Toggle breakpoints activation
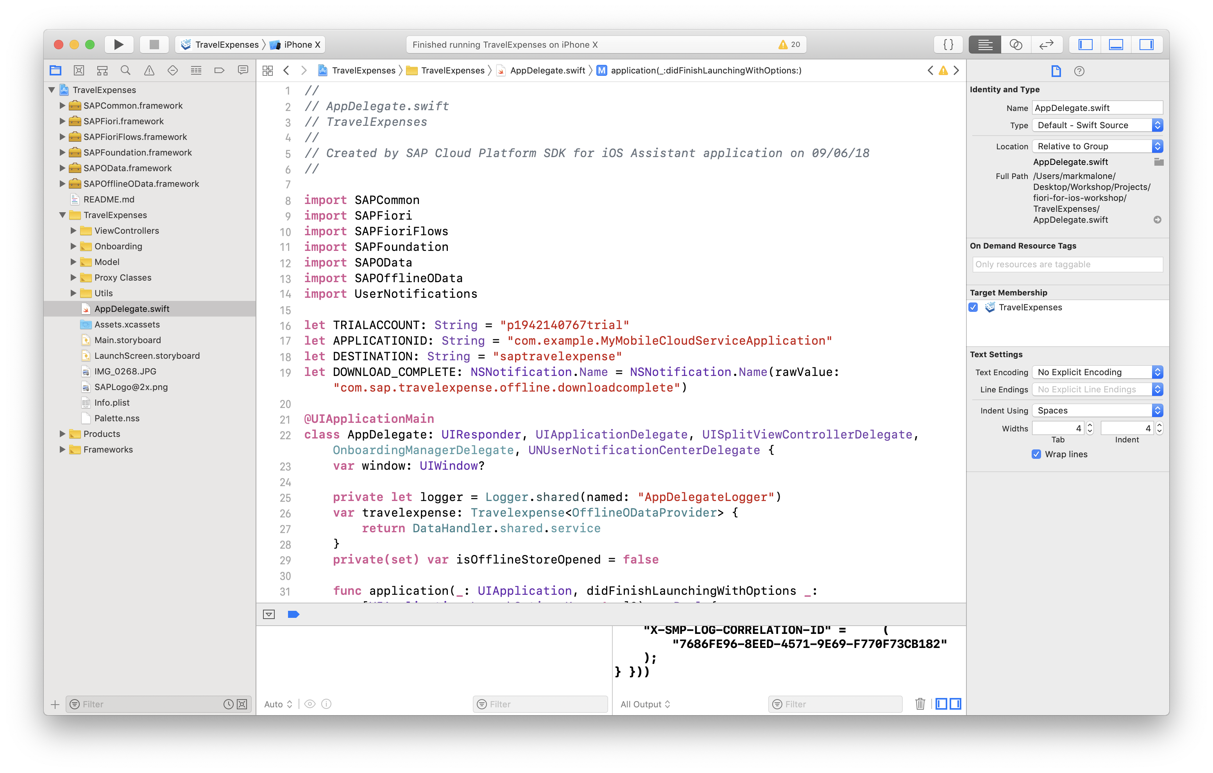 294,614
